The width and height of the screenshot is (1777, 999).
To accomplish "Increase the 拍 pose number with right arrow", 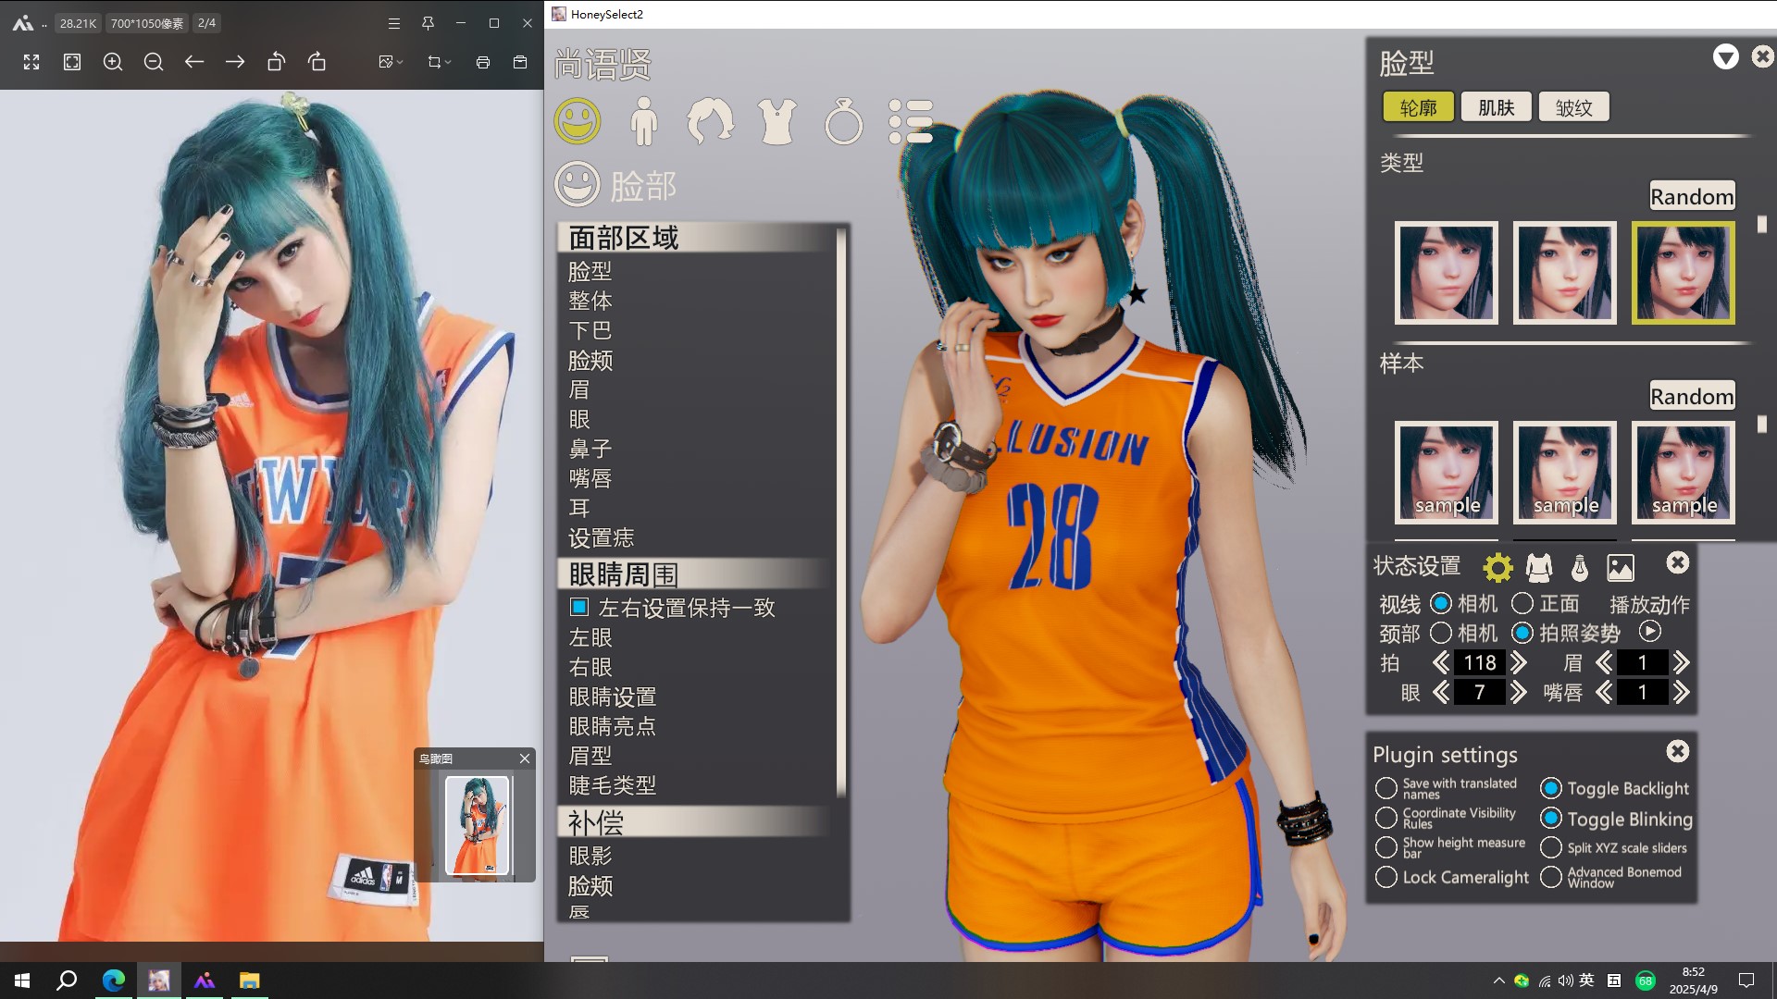I will (1519, 662).
